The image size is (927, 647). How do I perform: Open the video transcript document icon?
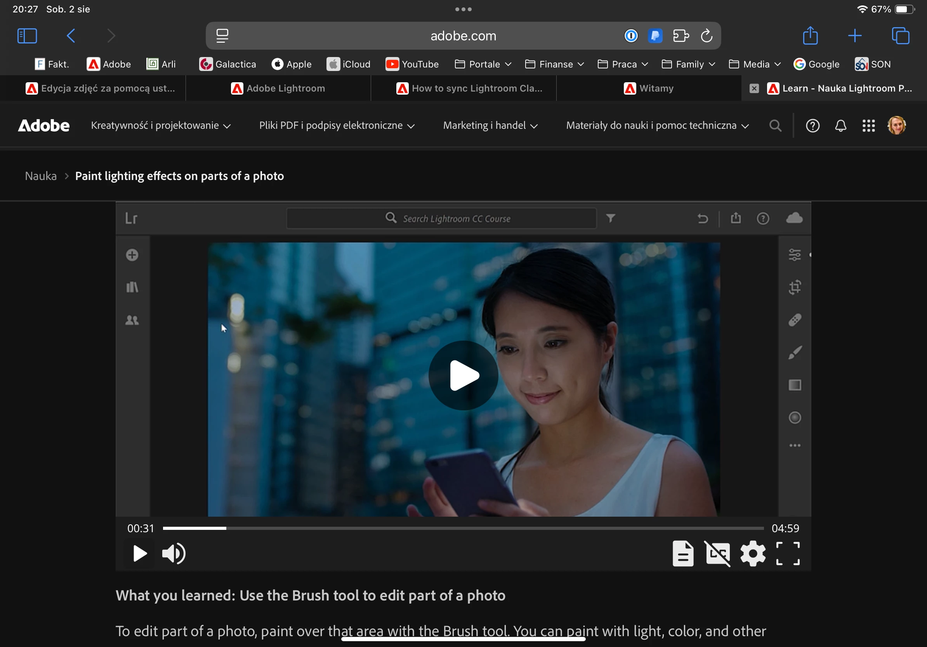click(683, 554)
